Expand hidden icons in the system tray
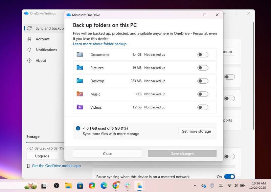271x192 pixels. pos(195,186)
